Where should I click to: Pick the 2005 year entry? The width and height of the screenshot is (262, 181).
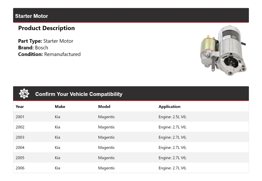(x=20, y=158)
